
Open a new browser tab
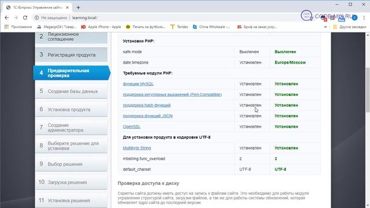click(x=78, y=8)
